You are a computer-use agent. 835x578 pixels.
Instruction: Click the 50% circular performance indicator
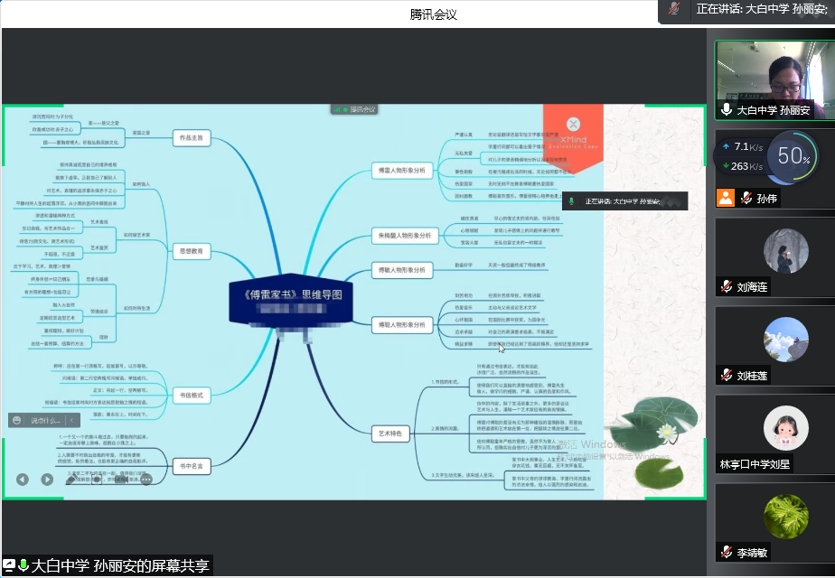793,158
